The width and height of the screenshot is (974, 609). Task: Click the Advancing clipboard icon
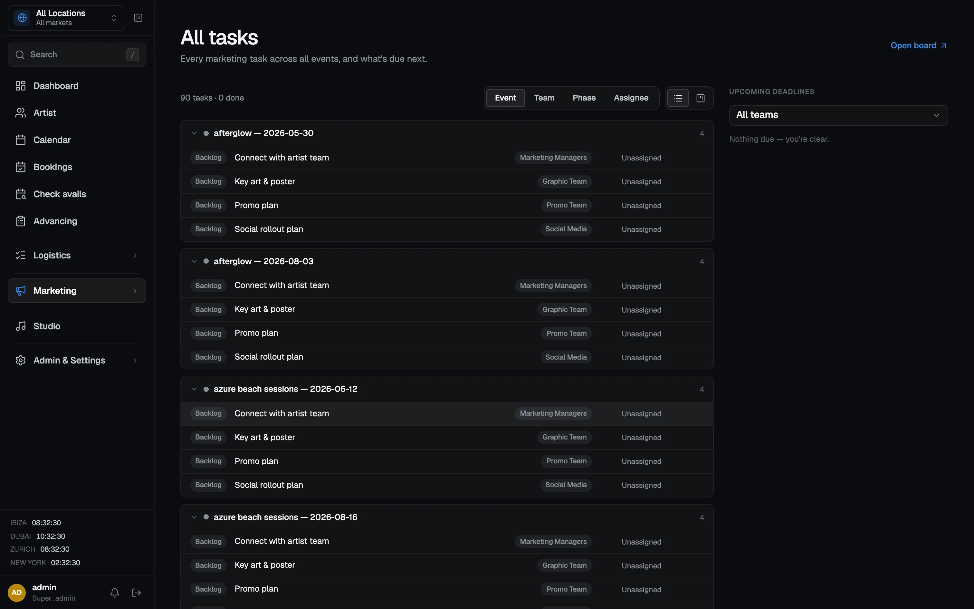click(21, 221)
